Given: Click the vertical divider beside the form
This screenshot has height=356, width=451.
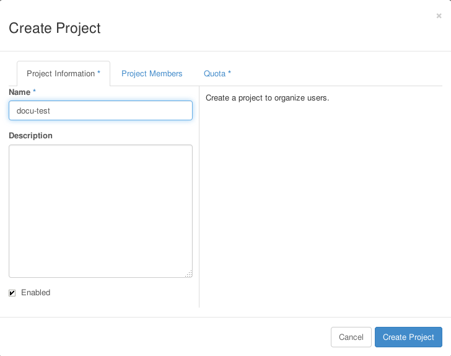Looking at the screenshot, I should [199, 197].
